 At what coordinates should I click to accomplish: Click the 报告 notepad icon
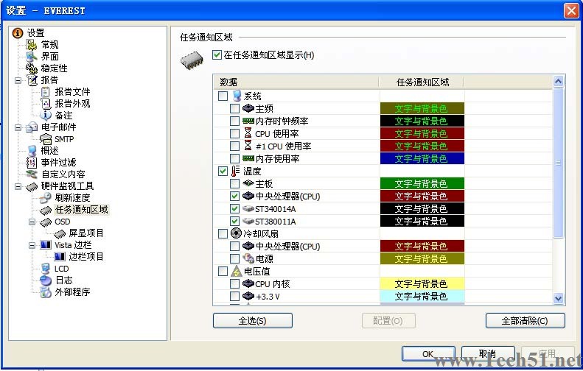[32, 80]
